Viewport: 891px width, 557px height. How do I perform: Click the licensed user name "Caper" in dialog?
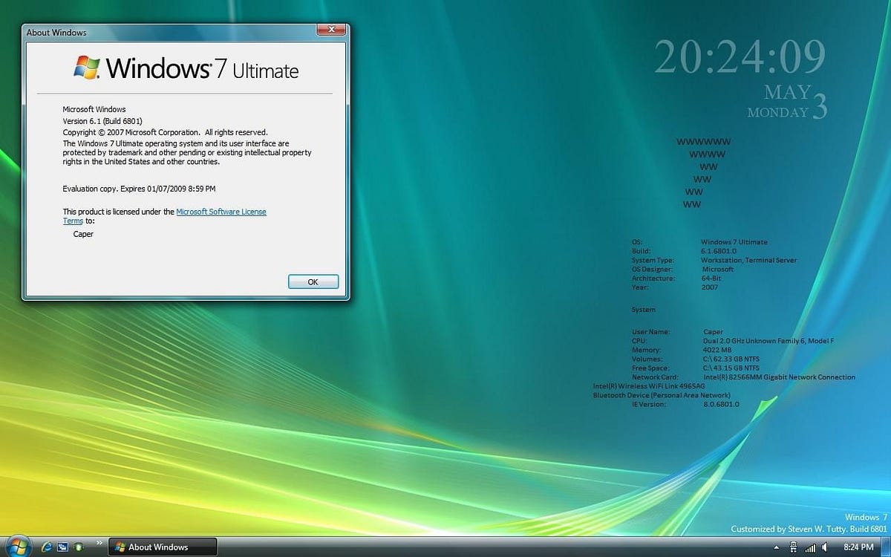(x=83, y=234)
